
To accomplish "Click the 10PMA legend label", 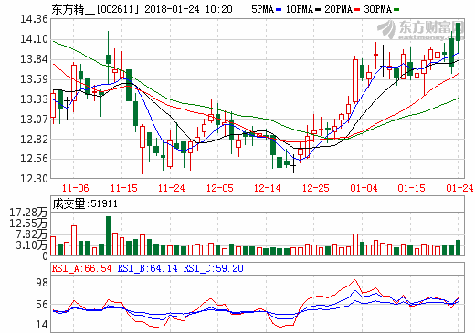I will [x=300, y=9].
